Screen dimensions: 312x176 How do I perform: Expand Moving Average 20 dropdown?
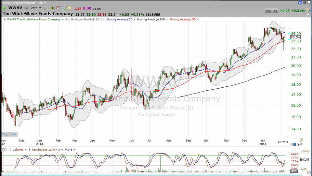click(x=134, y=19)
